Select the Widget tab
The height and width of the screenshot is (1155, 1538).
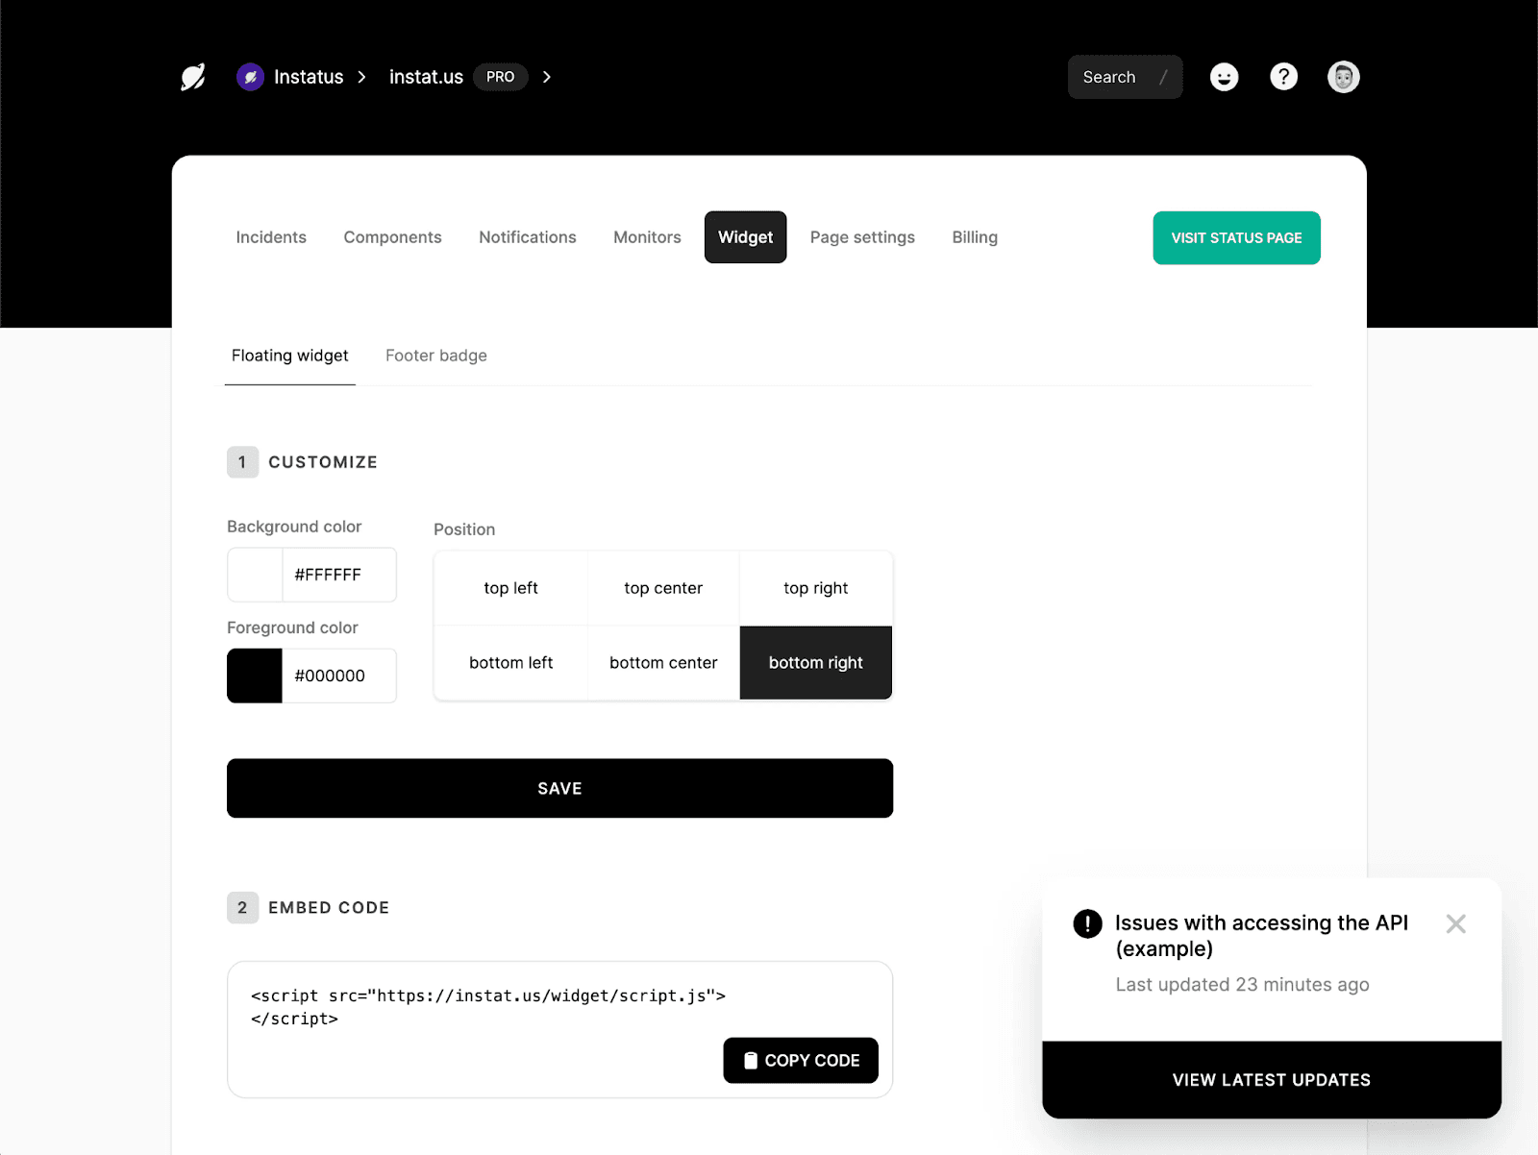[x=745, y=237]
